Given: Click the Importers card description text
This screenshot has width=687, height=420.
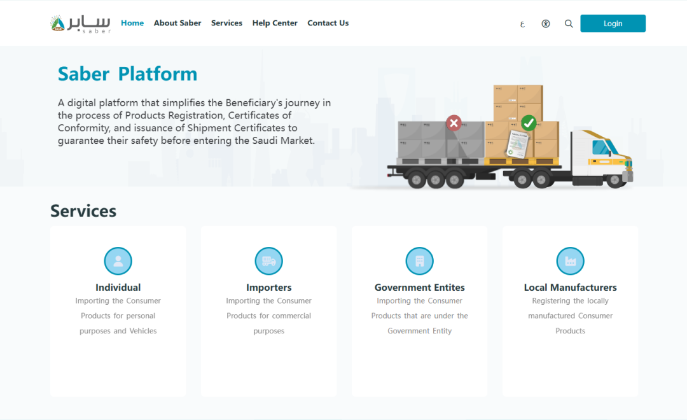Looking at the screenshot, I should [x=268, y=316].
